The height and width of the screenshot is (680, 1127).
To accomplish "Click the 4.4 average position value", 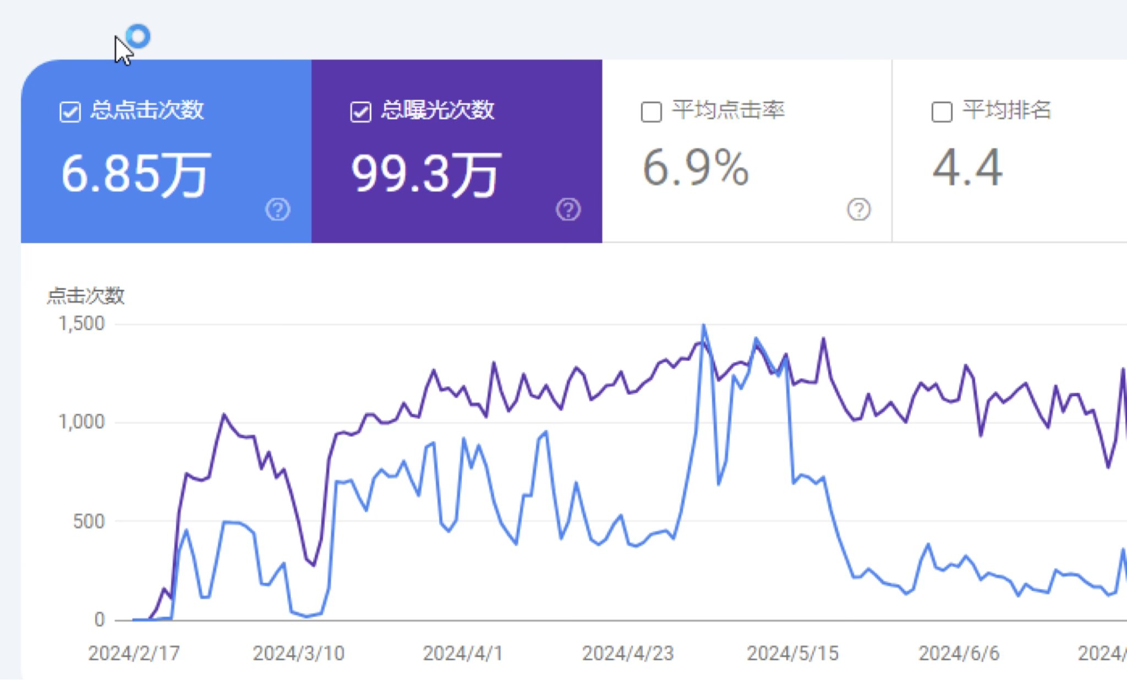I will click(967, 168).
